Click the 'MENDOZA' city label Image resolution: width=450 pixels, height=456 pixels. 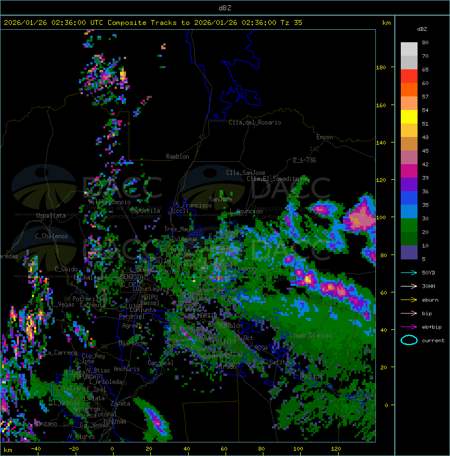(x=131, y=277)
